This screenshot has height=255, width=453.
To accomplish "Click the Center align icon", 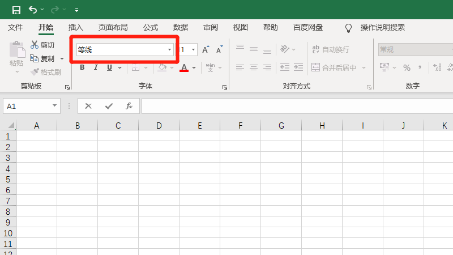I will point(253,67).
